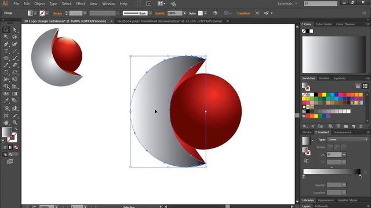Create new swatch button
This screenshot has height=208, width=371.
click(354, 127)
